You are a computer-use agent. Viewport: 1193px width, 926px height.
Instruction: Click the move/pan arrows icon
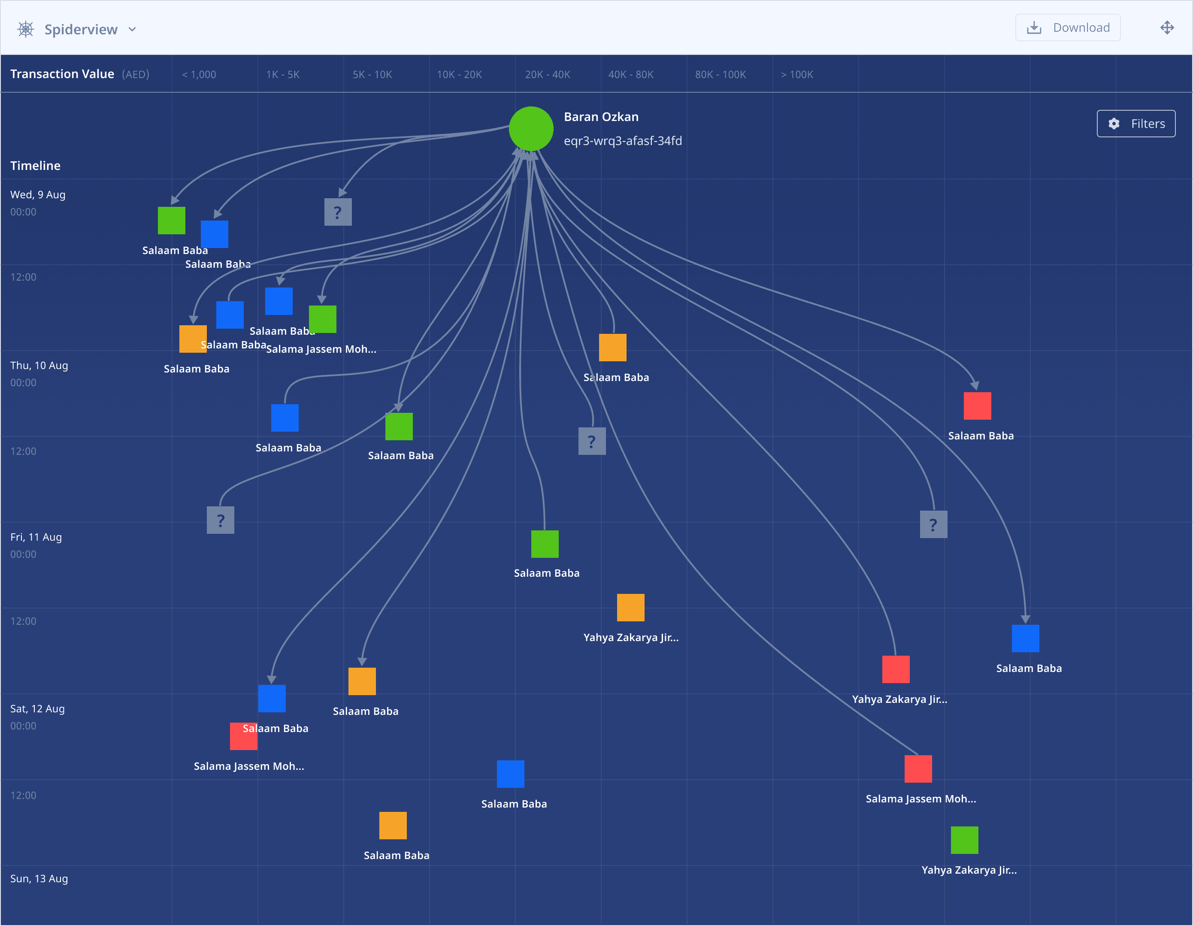[x=1167, y=28]
